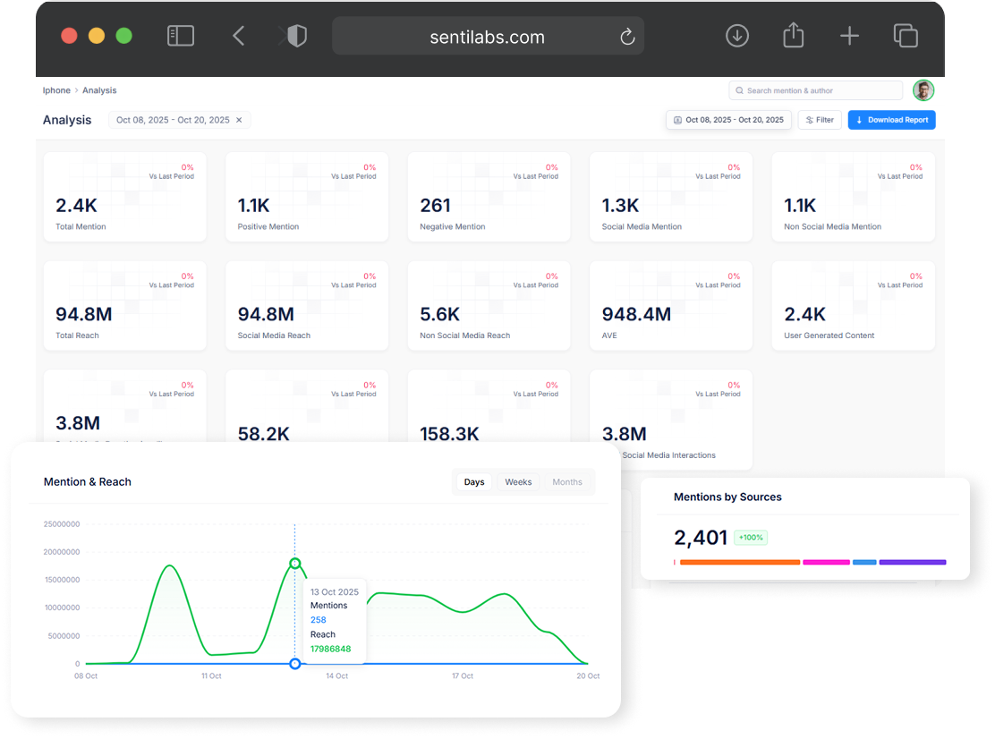Click the privacy shield icon

(294, 36)
